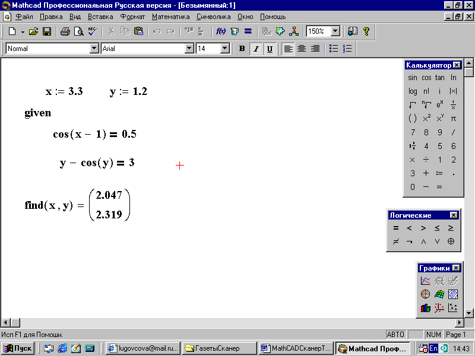This screenshot has width=475, height=356.
Task: Open the Arial font dropdown
Action: point(189,49)
